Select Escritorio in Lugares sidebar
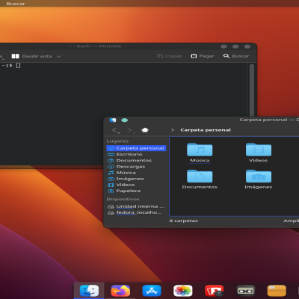 point(136,154)
